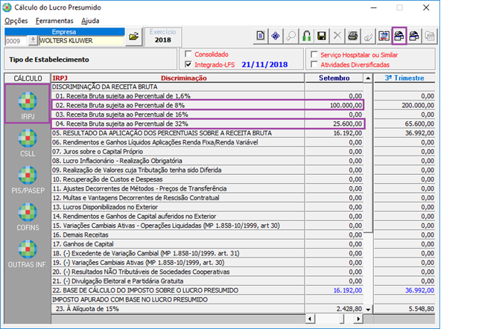Click the magnifying glass search icon
499x329 pixels.
[x=291, y=36]
